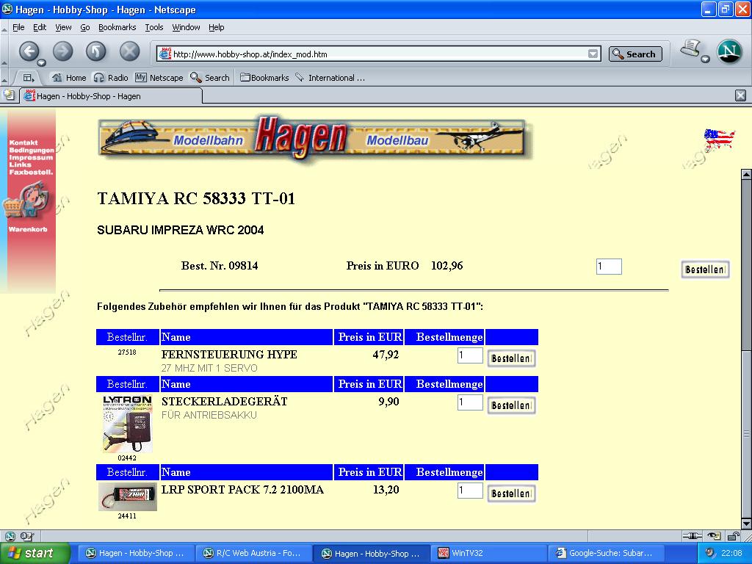Click the Warenkorb shopping cart image
Screen dimensions: 752x564
pyautogui.click(x=26, y=201)
